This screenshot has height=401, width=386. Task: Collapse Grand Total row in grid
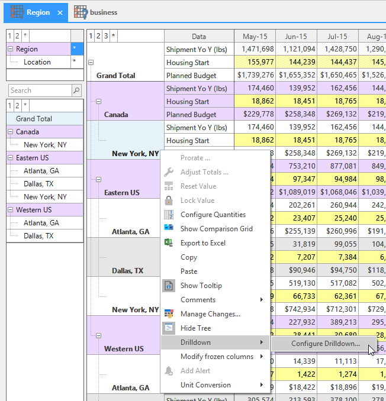(x=91, y=63)
